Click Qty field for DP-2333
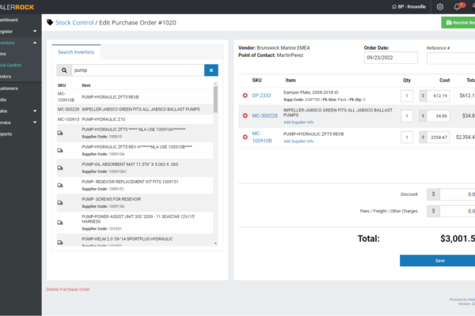This screenshot has width=475, height=316. tap(407, 96)
